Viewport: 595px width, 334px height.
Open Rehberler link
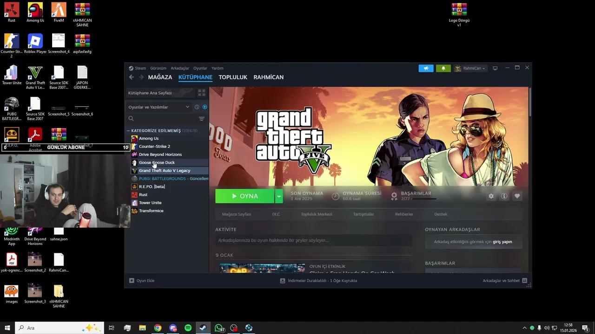[x=404, y=214]
